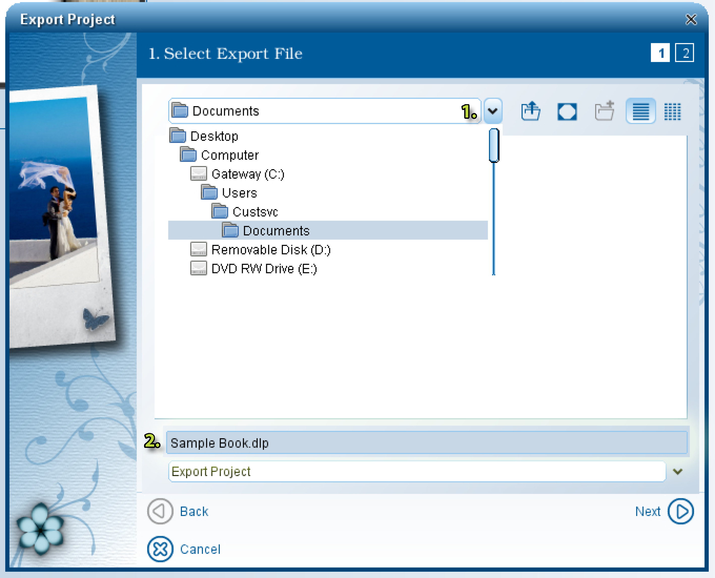Screen dimensions: 715x578
Task: Click the Sample Book.dlp file name field
Action: (427, 443)
